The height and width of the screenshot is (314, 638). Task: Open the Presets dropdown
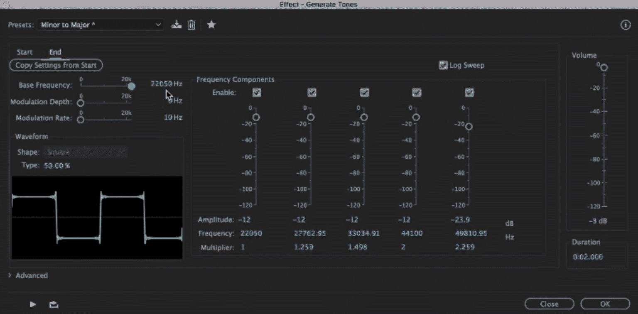100,25
